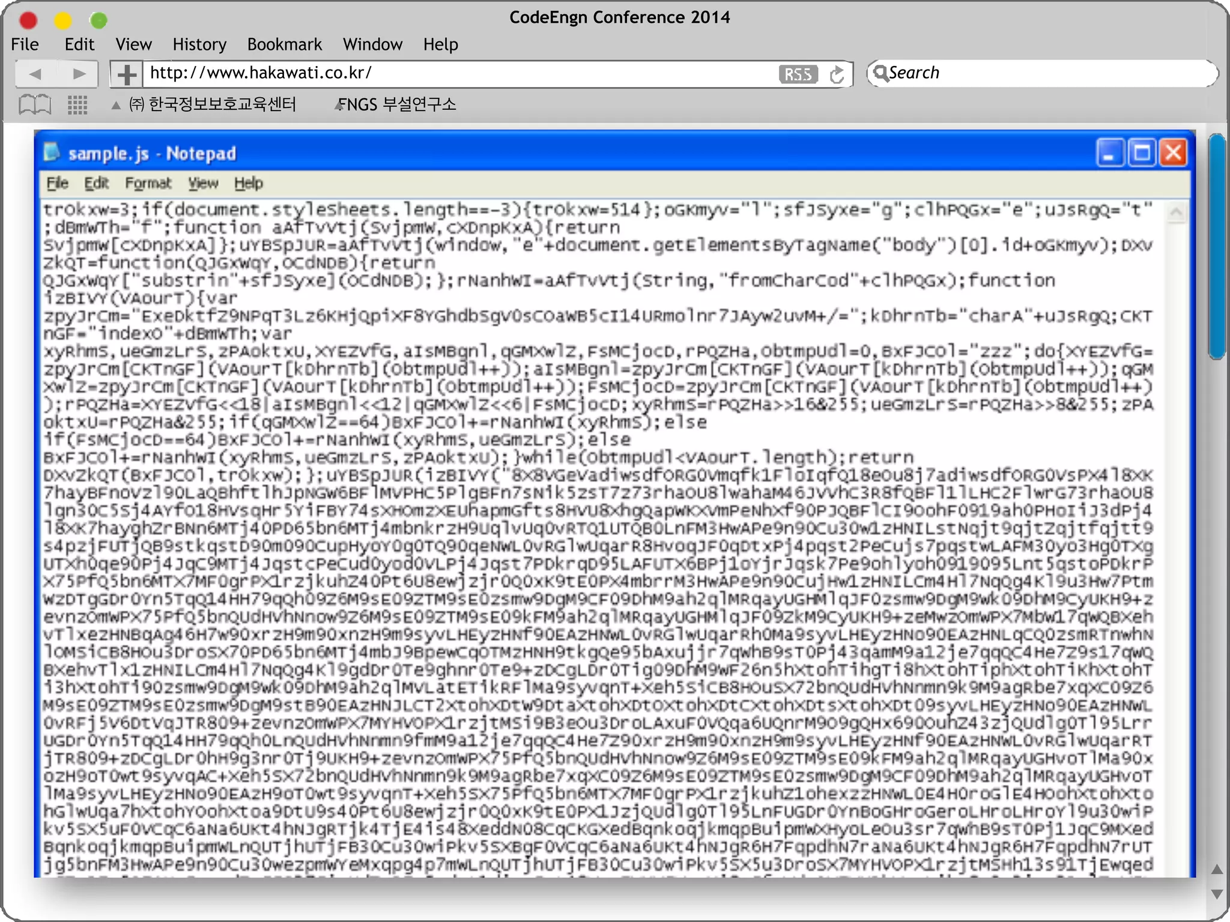Click the reload page icon
The width and height of the screenshot is (1230, 922).
pos(837,74)
